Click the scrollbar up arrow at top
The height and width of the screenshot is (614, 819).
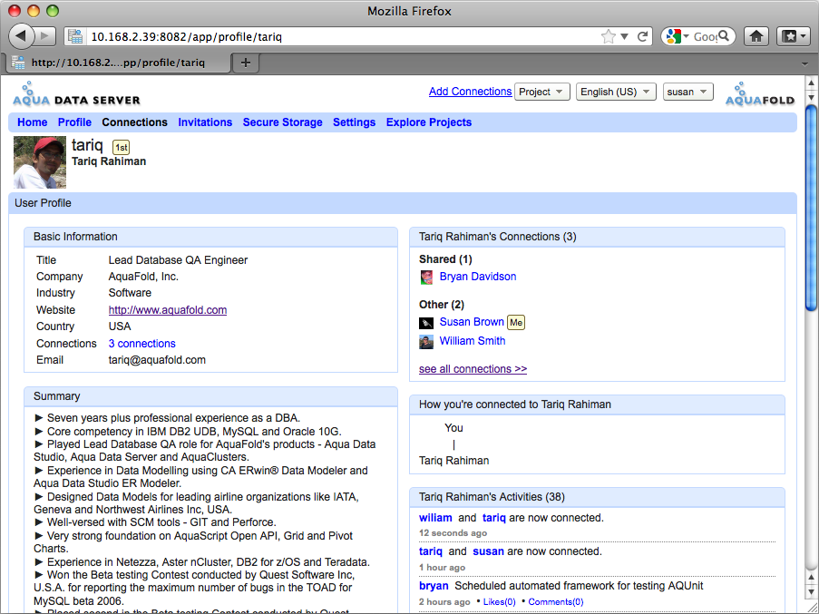(x=811, y=83)
